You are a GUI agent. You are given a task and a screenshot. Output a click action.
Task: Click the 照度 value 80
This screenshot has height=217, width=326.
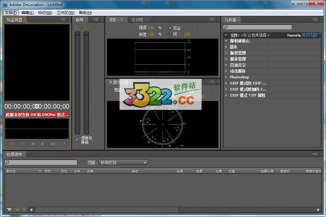[x=152, y=34]
